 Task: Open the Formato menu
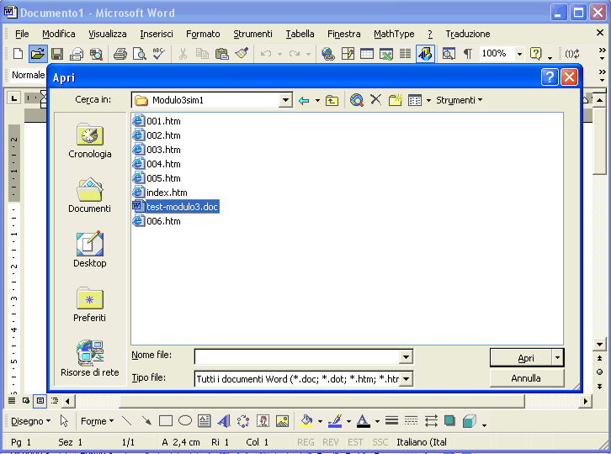(x=203, y=34)
